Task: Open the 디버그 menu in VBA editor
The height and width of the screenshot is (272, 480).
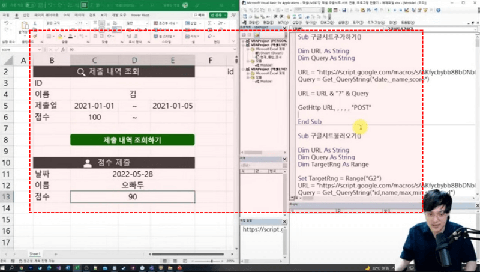Action: [x=327, y=23]
